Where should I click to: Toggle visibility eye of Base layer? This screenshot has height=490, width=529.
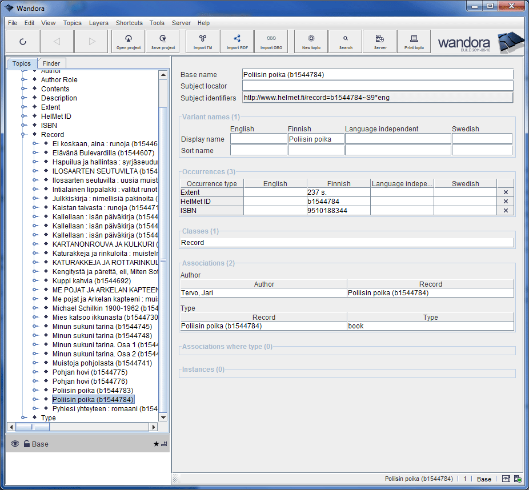coord(15,444)
